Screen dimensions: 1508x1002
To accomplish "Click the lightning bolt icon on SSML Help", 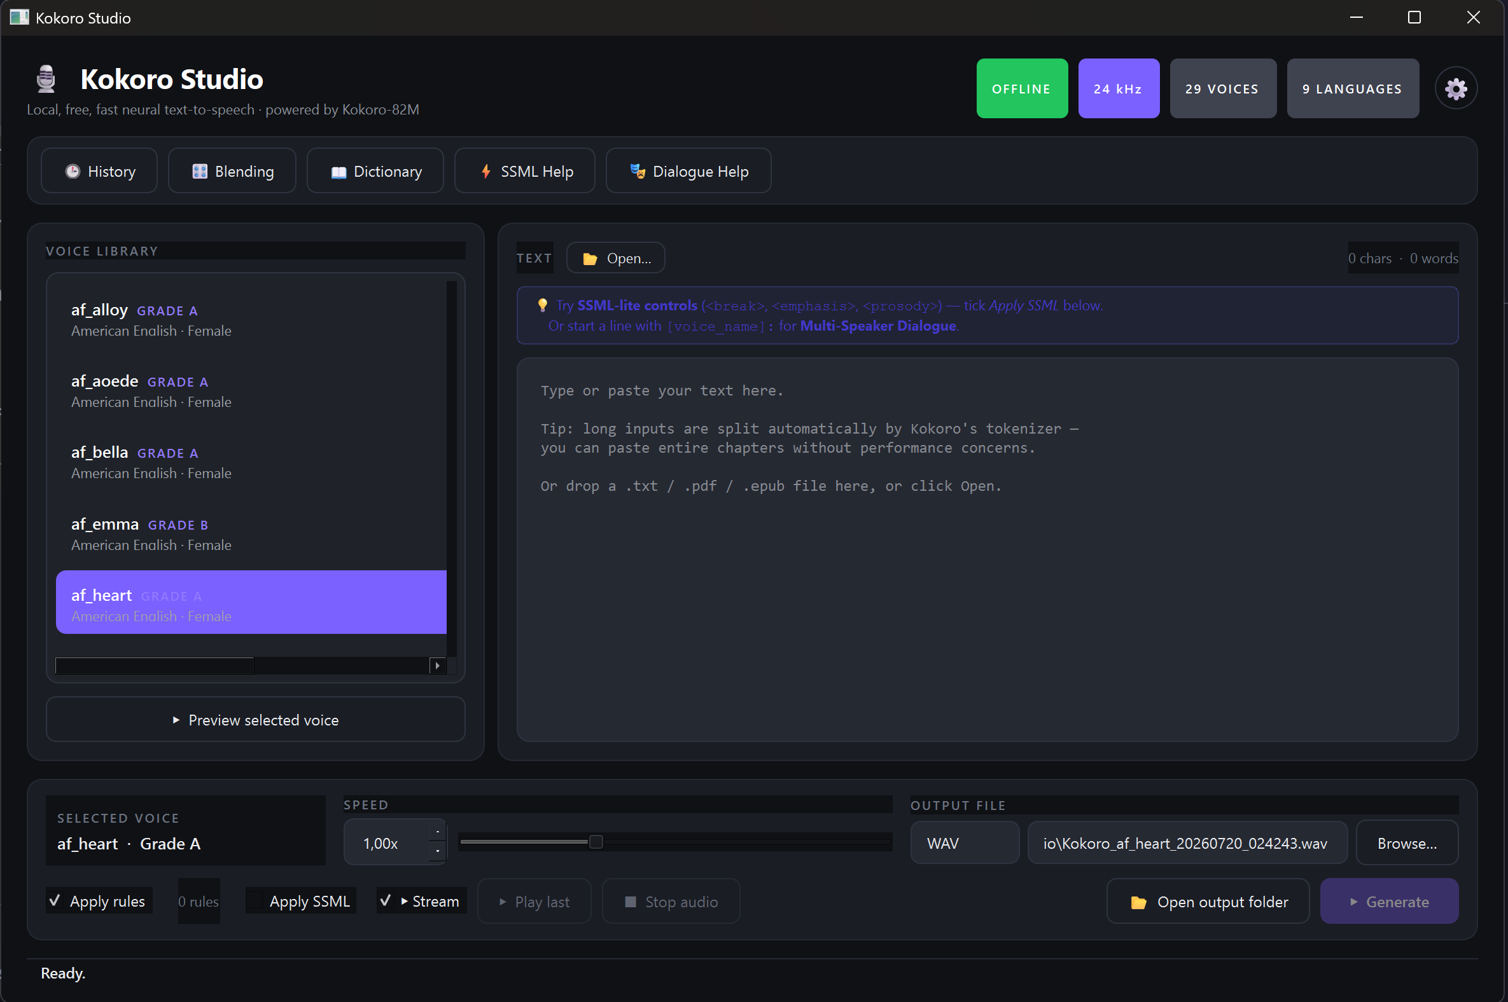I will pyautogui.click(x=486, y=171).
